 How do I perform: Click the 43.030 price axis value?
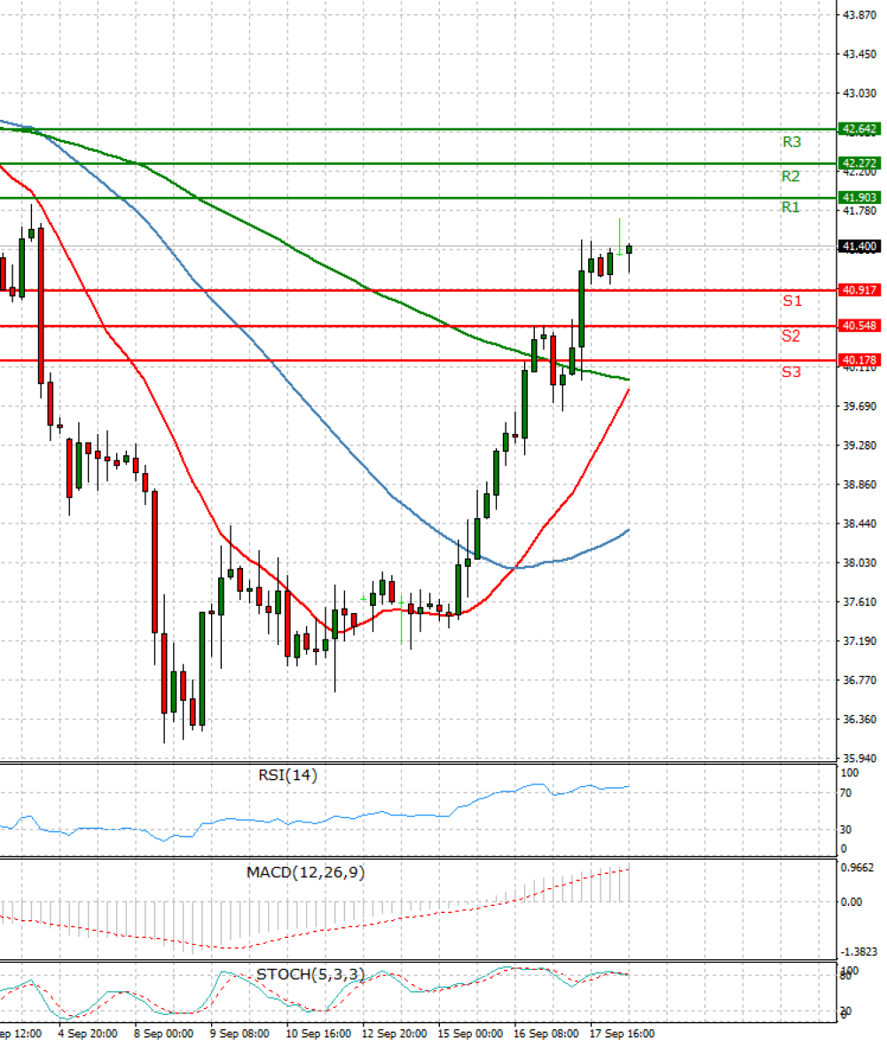click(x=860, y=93)
